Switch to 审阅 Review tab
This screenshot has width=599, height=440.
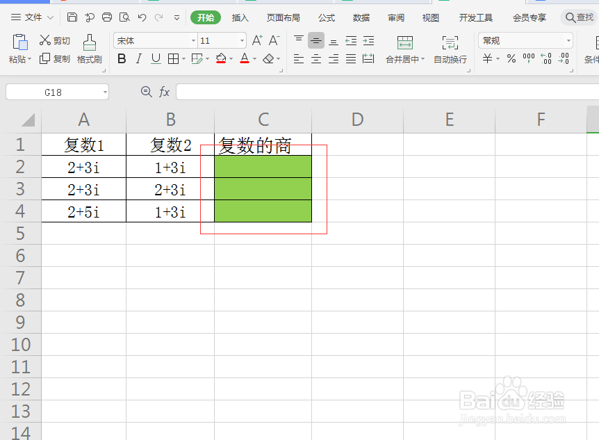pos(396,17)
